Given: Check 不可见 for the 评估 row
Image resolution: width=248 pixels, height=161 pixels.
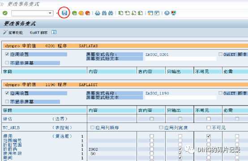Looking at the screenshot, I should pyautogui.click(x=209, y=119).
